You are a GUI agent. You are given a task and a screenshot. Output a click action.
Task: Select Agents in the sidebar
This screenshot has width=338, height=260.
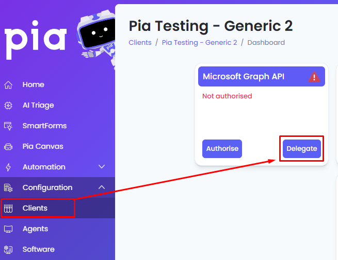[36, 229]
